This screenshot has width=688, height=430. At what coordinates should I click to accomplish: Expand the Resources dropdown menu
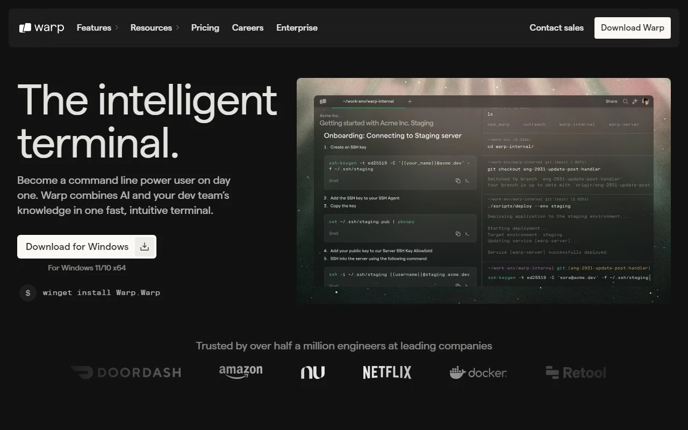[x=155, y=28]
